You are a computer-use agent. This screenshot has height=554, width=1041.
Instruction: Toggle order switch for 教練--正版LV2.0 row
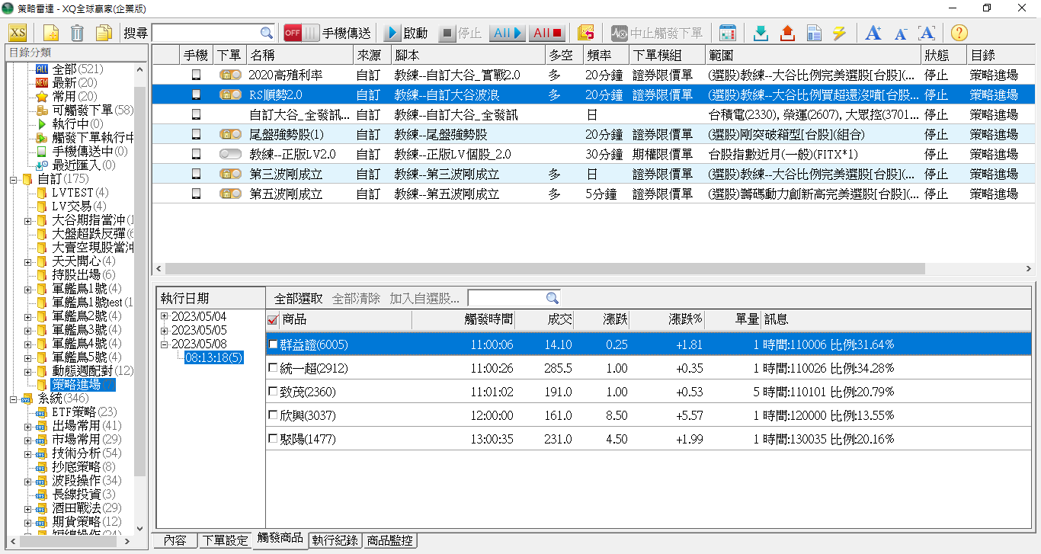click(229, 154)
